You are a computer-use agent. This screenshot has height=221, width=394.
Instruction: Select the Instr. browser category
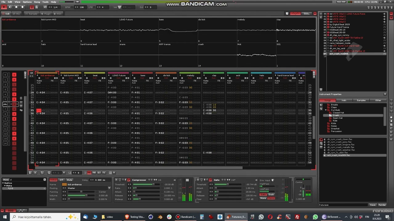pos(344,100)
